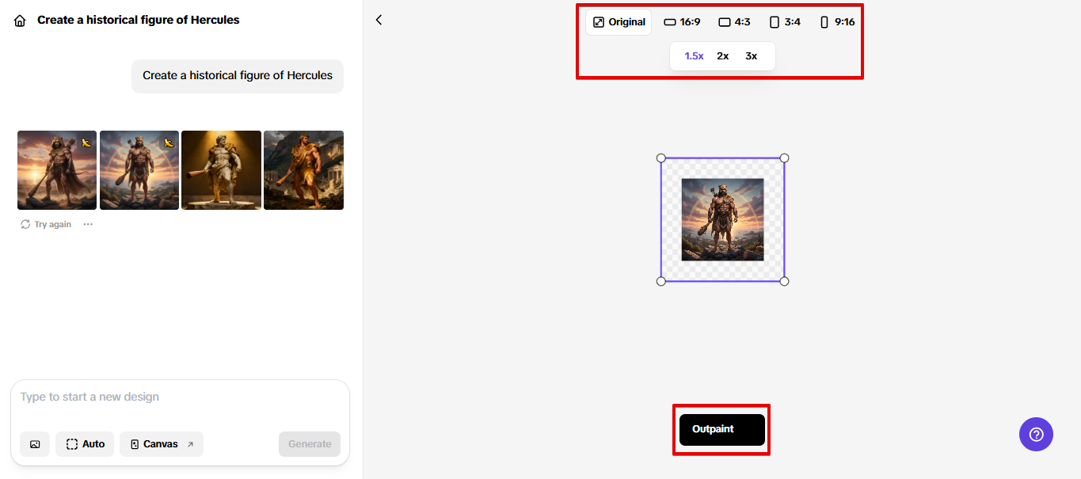Open the more options ellipsis menu
The image size is (1081, 479).
tap(88, 224)
